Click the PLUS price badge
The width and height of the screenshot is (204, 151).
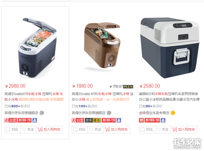(128, 87)
